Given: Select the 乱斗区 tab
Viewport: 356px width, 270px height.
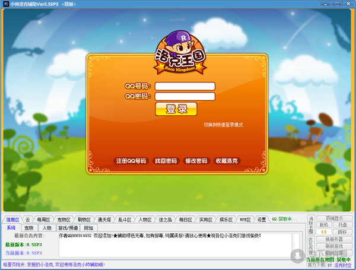Looking at the screenshot, I should [x=125, y=220].
